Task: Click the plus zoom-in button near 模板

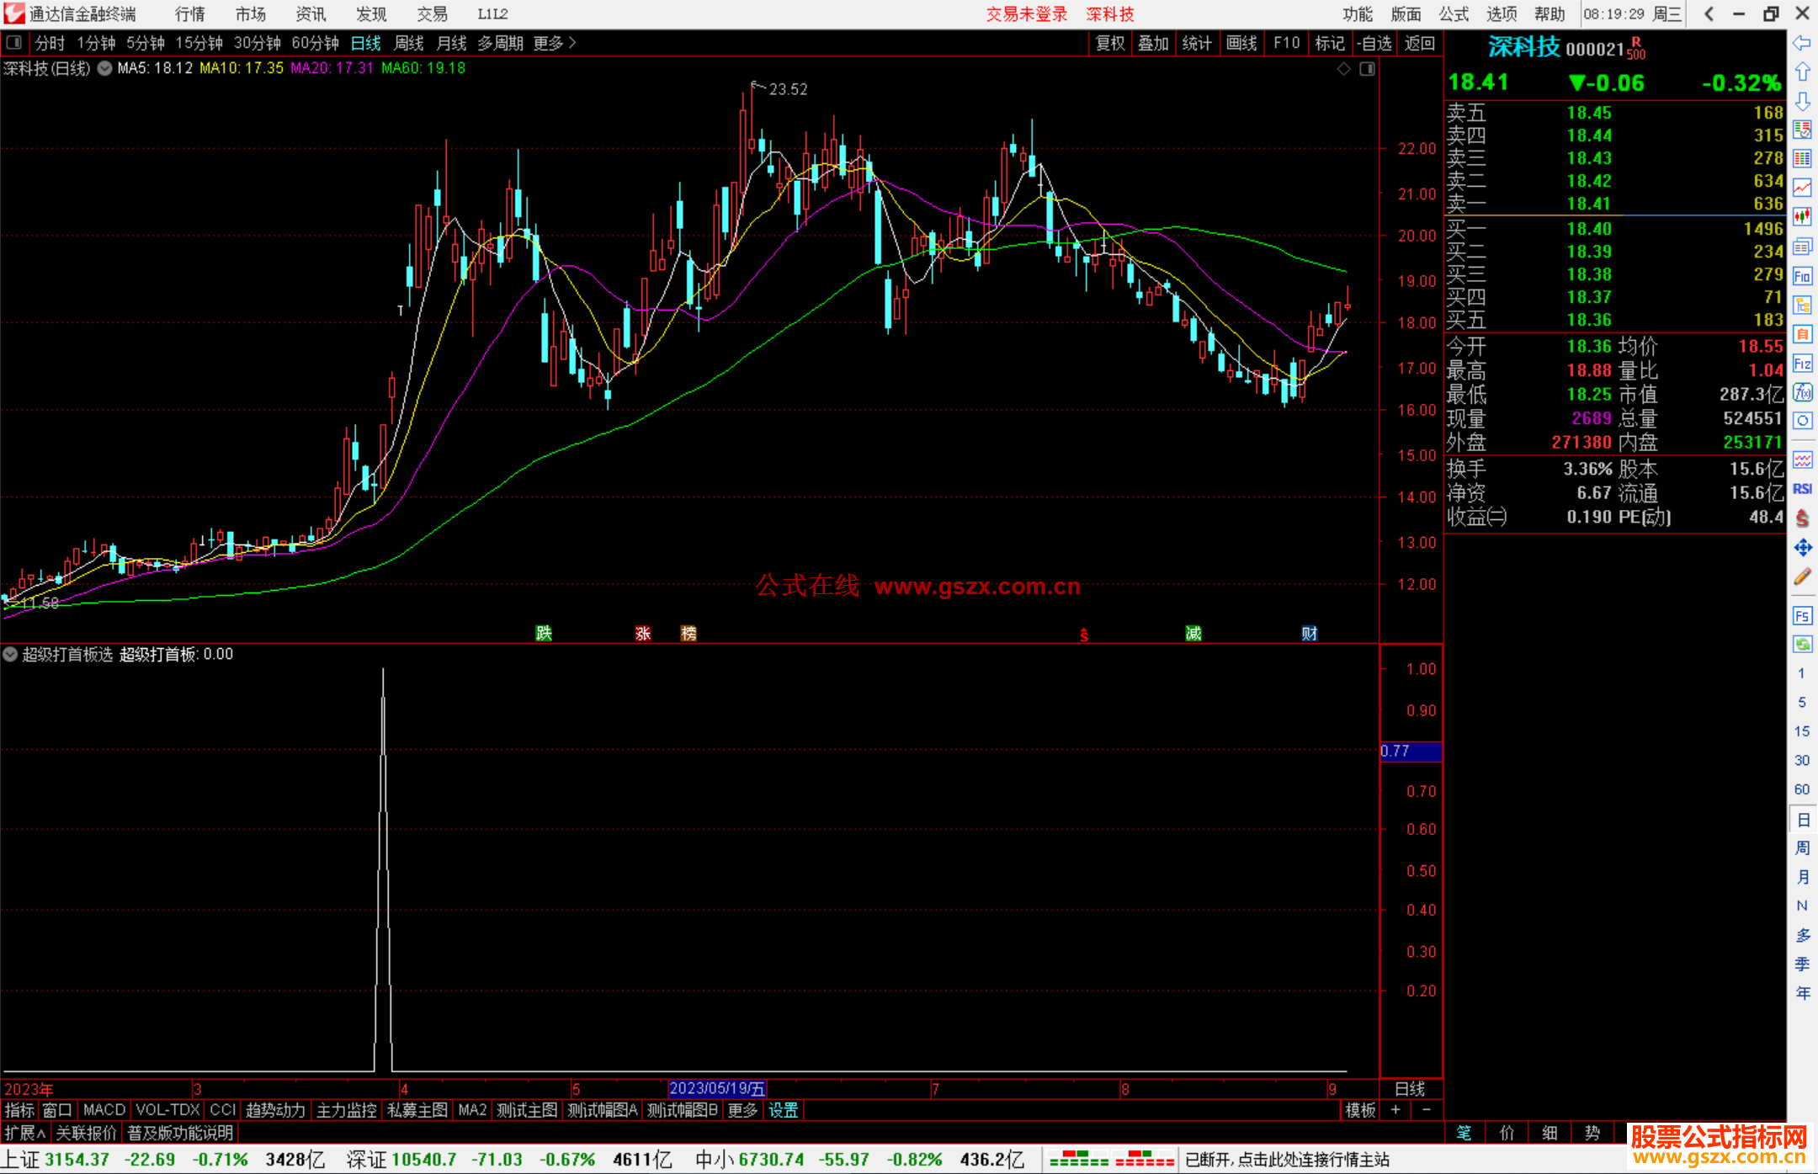Action: tap(1395, 1110)
